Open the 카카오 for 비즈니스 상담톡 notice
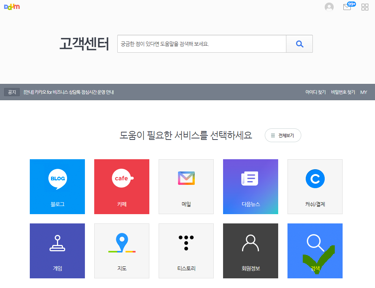375x288 pixels. click(69, 92)
